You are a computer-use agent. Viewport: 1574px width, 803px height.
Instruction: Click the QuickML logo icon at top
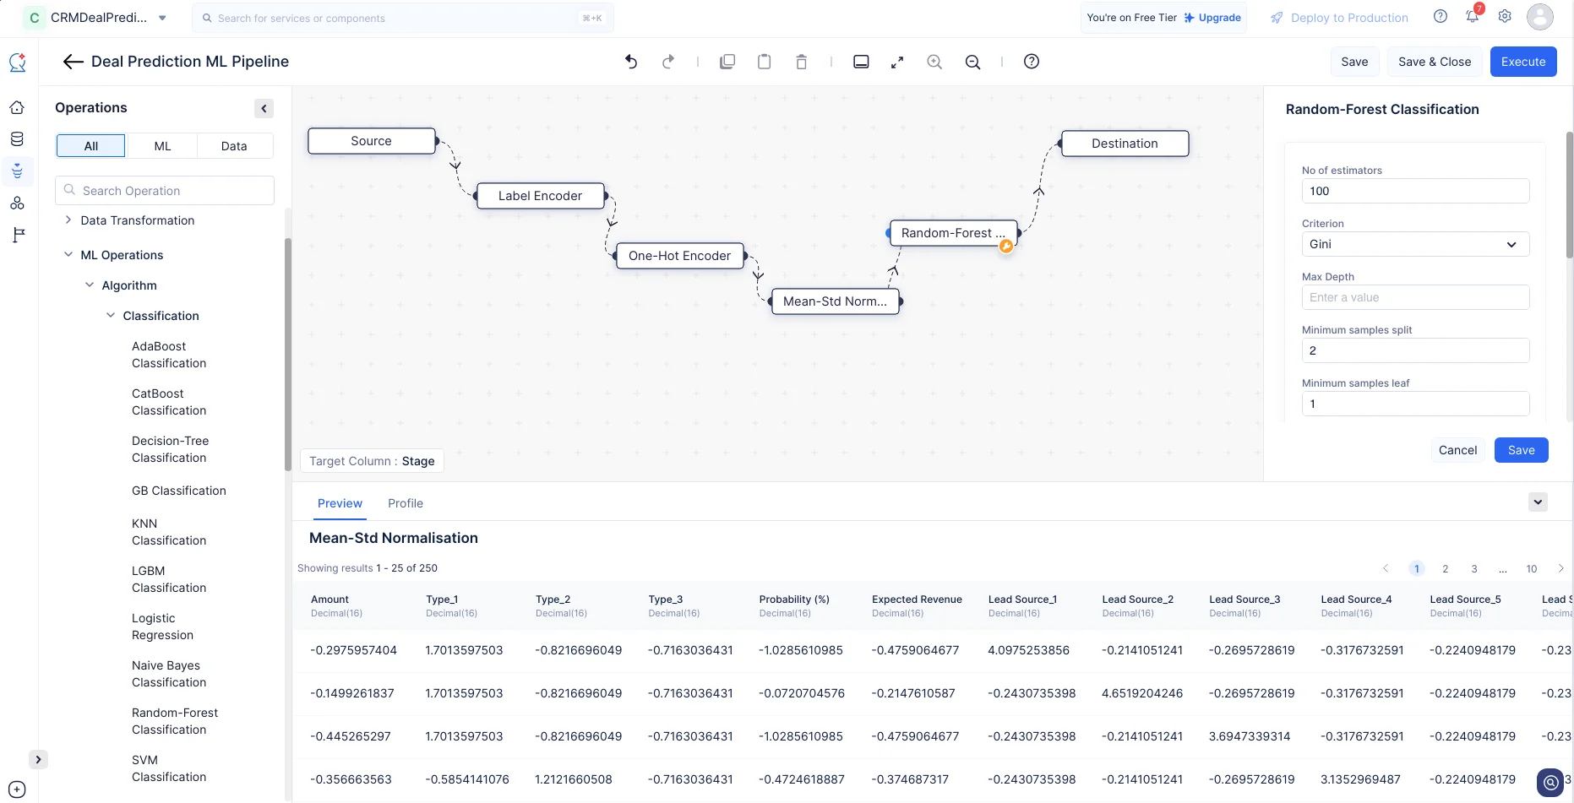click(18, 62)
